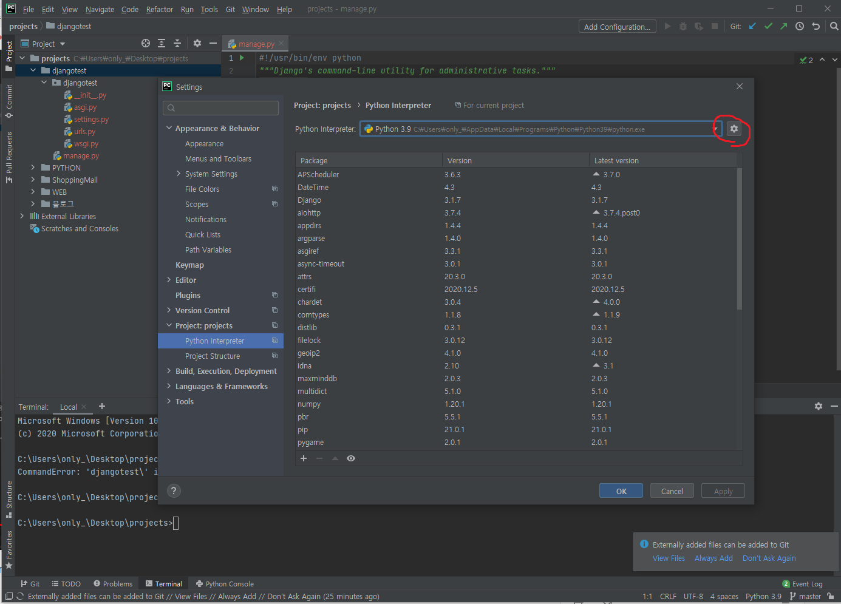841x604 pixels.
Task: Expand Languages & Frameworks group
Action: click(169, 386)
